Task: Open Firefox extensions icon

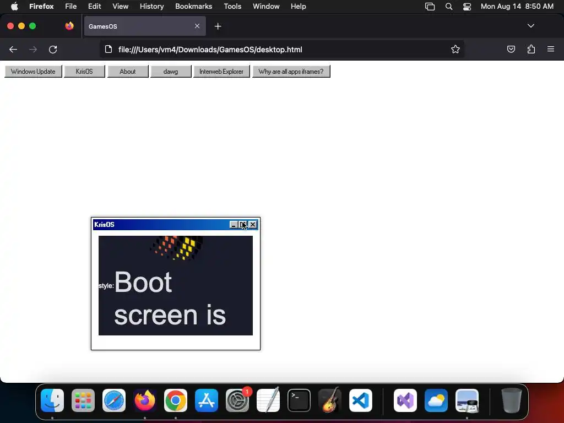Action: tap(531, 49)
